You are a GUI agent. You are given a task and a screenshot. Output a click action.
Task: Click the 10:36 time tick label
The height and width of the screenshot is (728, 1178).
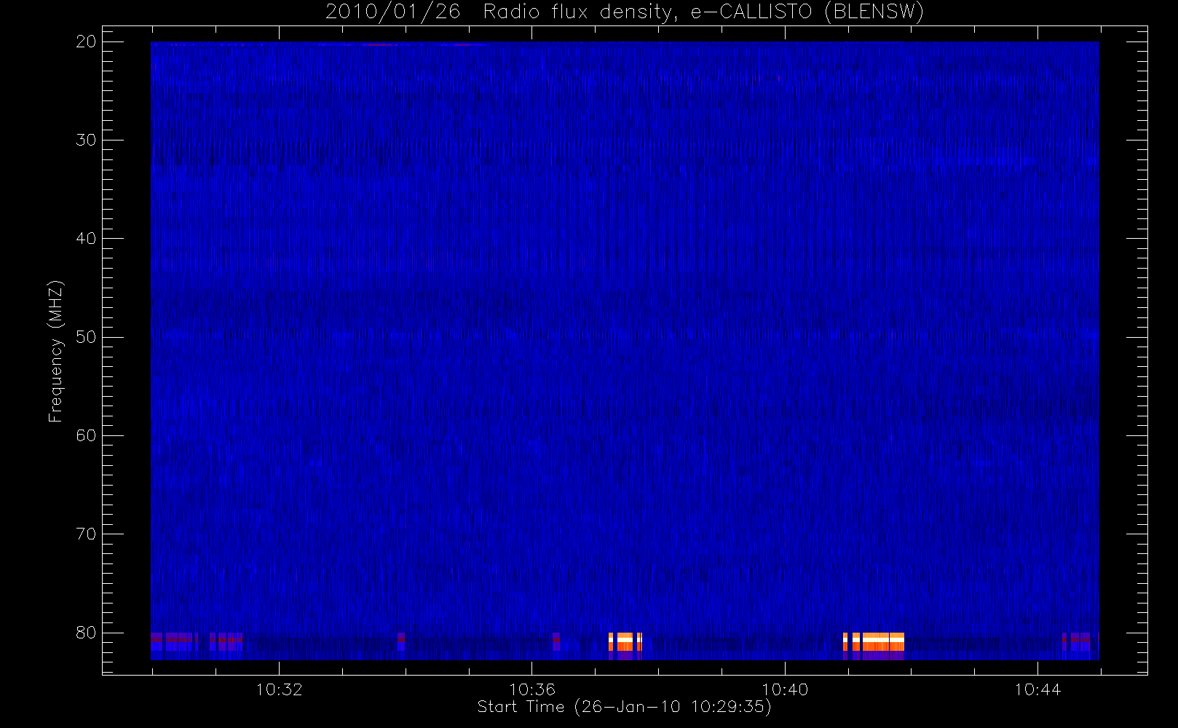(x=532, y=689)
